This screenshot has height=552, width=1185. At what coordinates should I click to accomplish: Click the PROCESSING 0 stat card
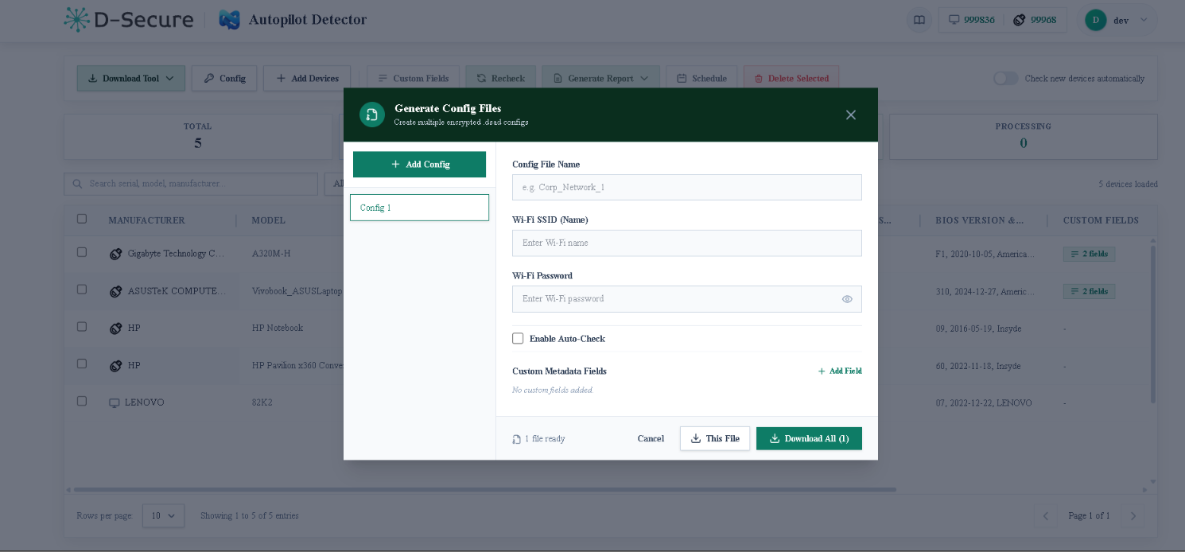[x=1024, y=136]
